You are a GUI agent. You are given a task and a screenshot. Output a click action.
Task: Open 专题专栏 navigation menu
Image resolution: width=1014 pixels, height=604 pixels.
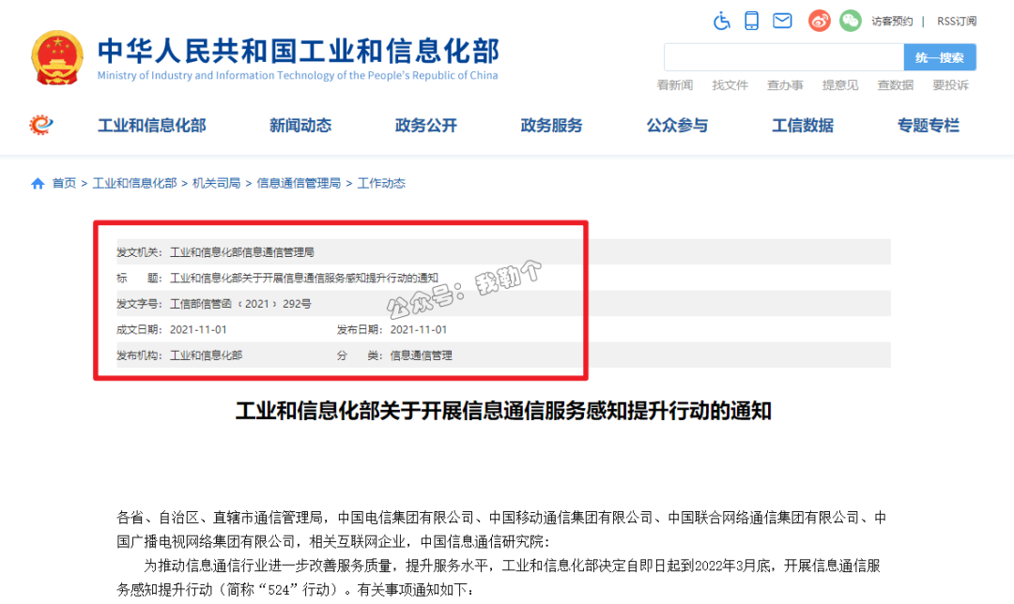coord(928,126)
